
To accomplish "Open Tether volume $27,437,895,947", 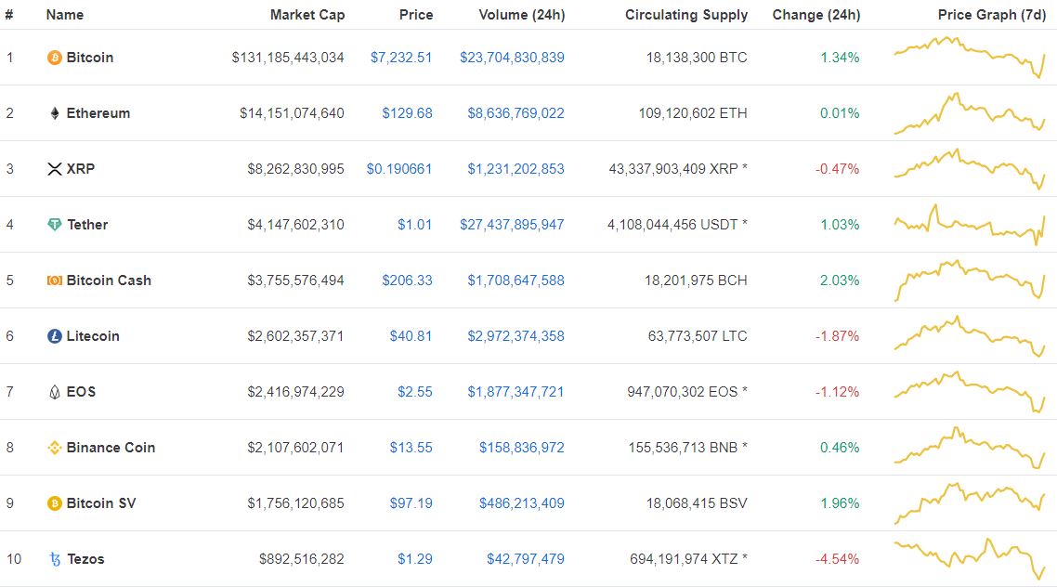I will pos(513,225).
